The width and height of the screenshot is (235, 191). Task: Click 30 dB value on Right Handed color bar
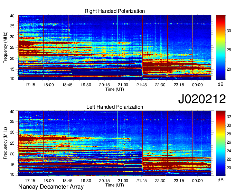coord(229,31)
